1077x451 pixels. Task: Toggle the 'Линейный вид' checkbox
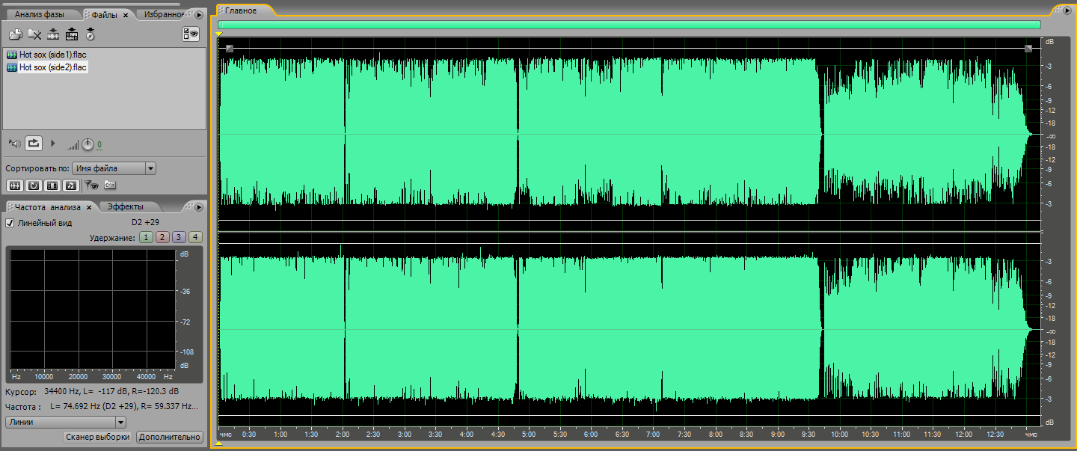[10, 223]
